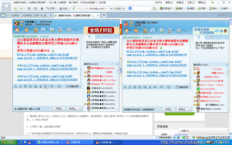
Task: Click 发送(S) button in 90797278 window
Action: tap(72, 108)
